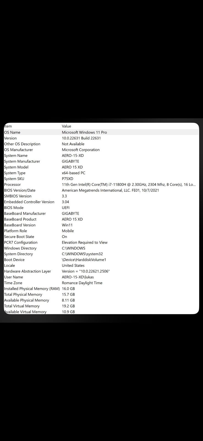Select the '19.2 GB' value
Viewport: 203px width, 441px height.
point(68,306)
